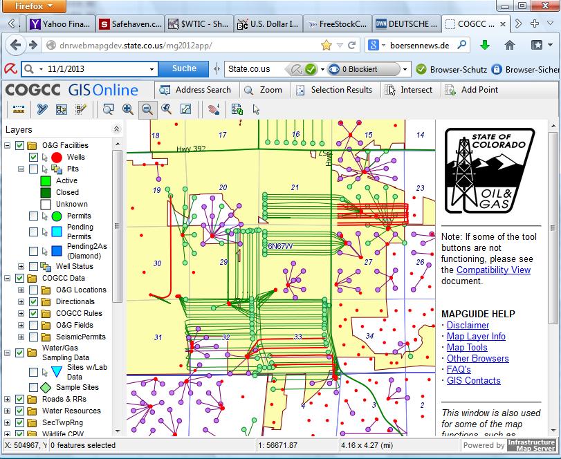Click the full extent zoom icon
561x459 pixels.
186,109
